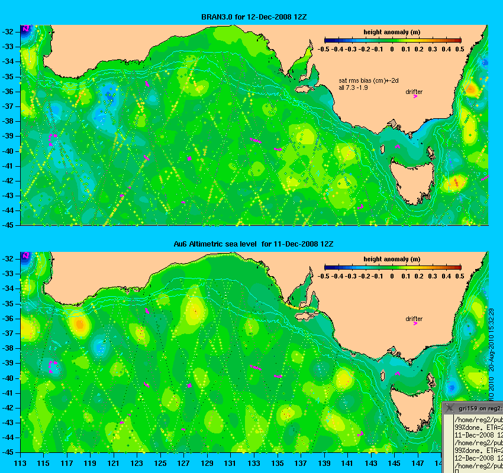Click the 'BRAN3.0 for 12-Dec-2008 12Z' plot title
Screen dimensions: 503x473
tap(254, 17)
